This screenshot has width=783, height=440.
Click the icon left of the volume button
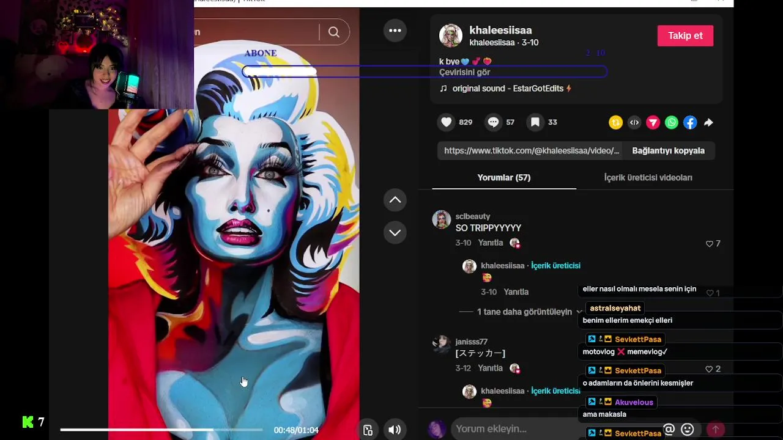(368, 430)
